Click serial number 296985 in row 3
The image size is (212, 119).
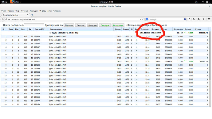pyautogui.click(x=37, y=44)
